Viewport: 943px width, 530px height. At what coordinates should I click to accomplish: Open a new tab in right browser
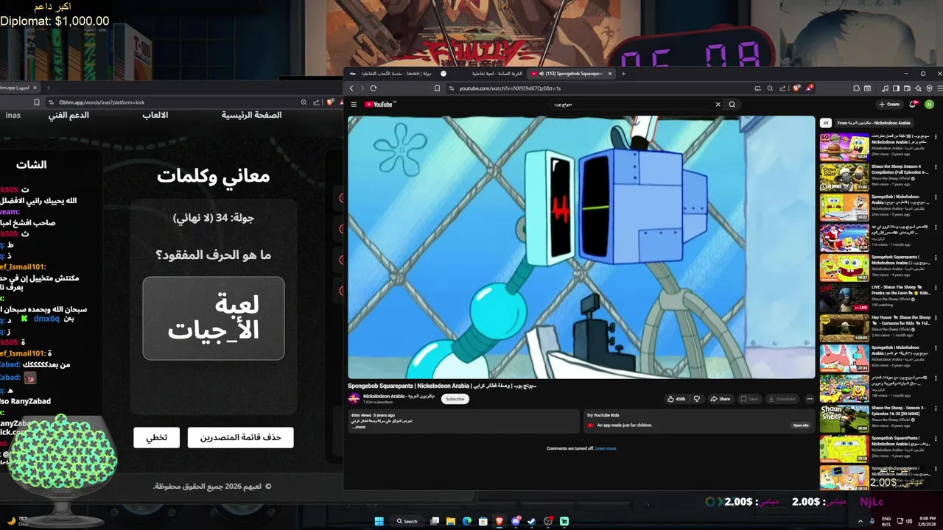tap(623, 74)
